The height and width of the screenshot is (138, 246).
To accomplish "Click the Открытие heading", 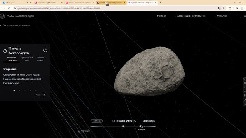I will tap(10, 69).
